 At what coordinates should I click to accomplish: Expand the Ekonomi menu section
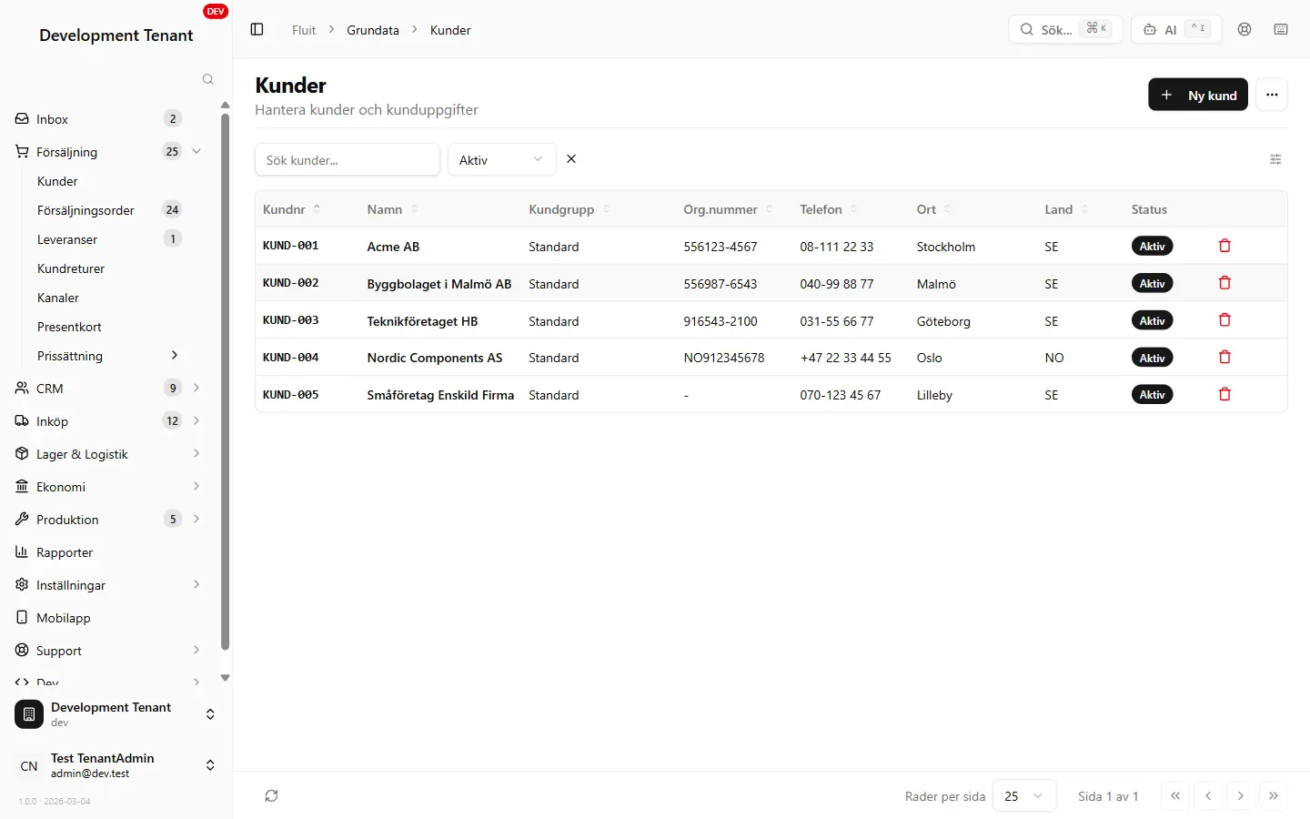coord(196,486)
